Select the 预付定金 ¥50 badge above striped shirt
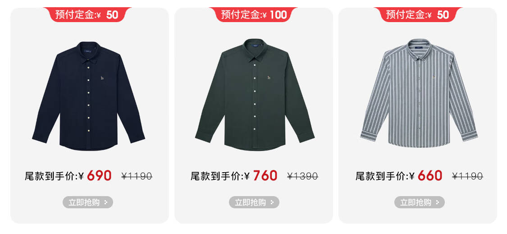Screen dimensions: 507x234 418,14
